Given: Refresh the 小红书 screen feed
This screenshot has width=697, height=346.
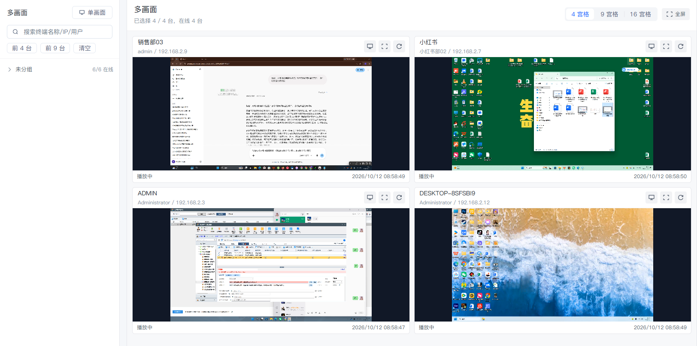Looking at the screenshot, I should click(681, 46).
